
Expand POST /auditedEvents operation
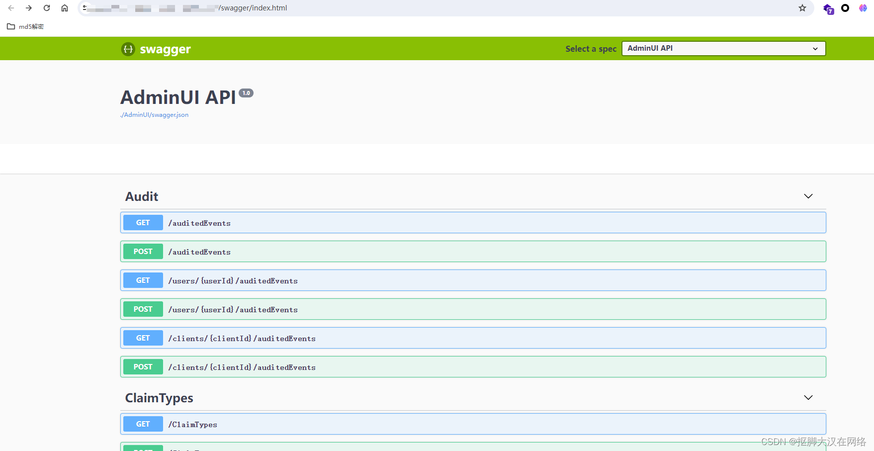(473, 252)
